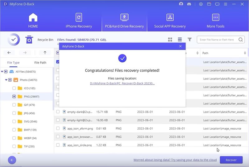Navigate forward with right arrow
The height and width of the screenshot is (167, 249).
coord(25,53)
